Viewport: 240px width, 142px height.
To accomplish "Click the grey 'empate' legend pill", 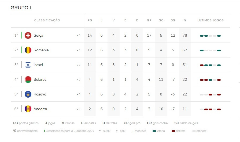I will pyautogui.click(x=194, y=131).
